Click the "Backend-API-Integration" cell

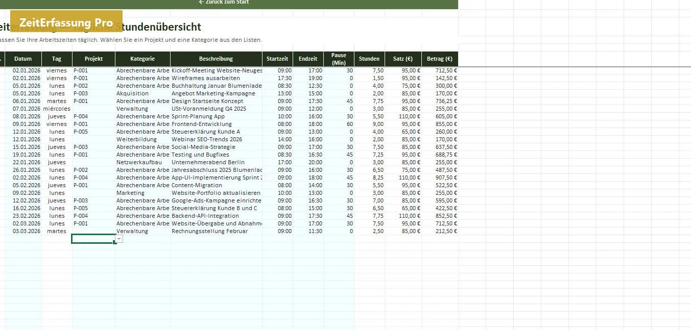[216, 216]
